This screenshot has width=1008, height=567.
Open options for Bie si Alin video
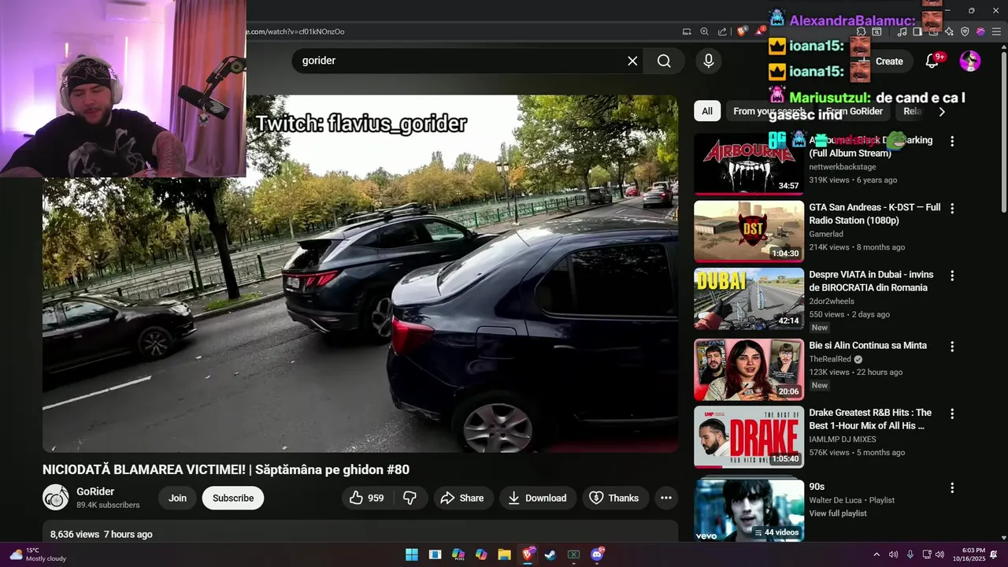(x=952, y=346)
